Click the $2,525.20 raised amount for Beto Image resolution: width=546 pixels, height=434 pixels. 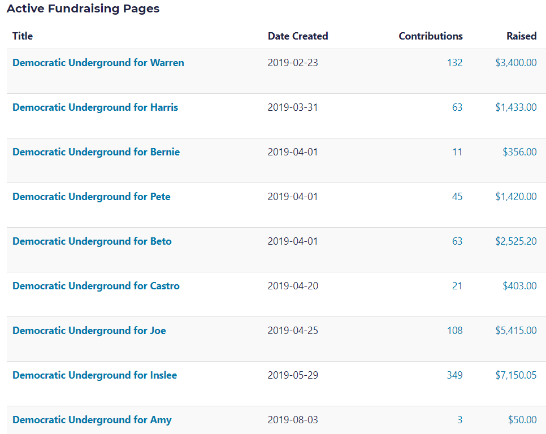pyautogui.click(x=515, y=241)
